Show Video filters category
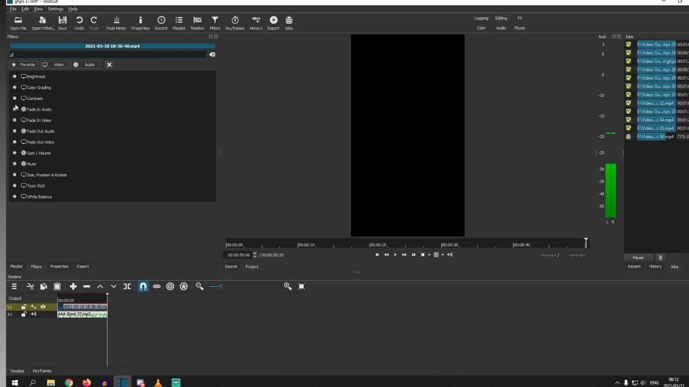689x387 pixels. (x=53, y=64)
